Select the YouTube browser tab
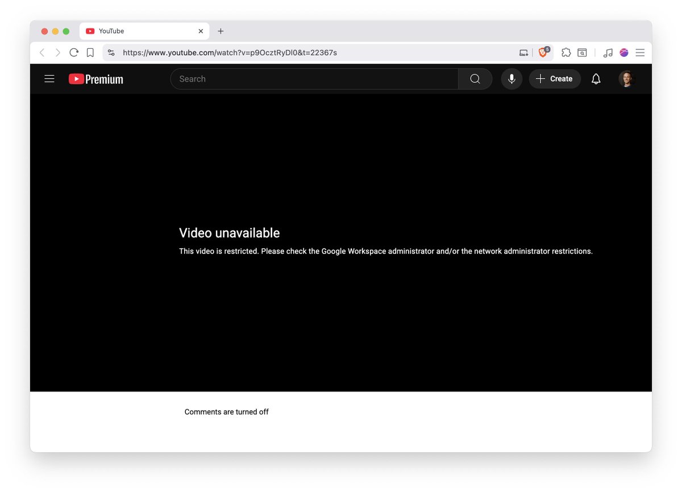Image resolution: width=682 pixels, height=492 pixels. coord(144,31)
